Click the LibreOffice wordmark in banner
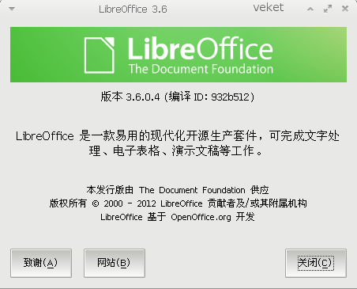 point(201,48)
